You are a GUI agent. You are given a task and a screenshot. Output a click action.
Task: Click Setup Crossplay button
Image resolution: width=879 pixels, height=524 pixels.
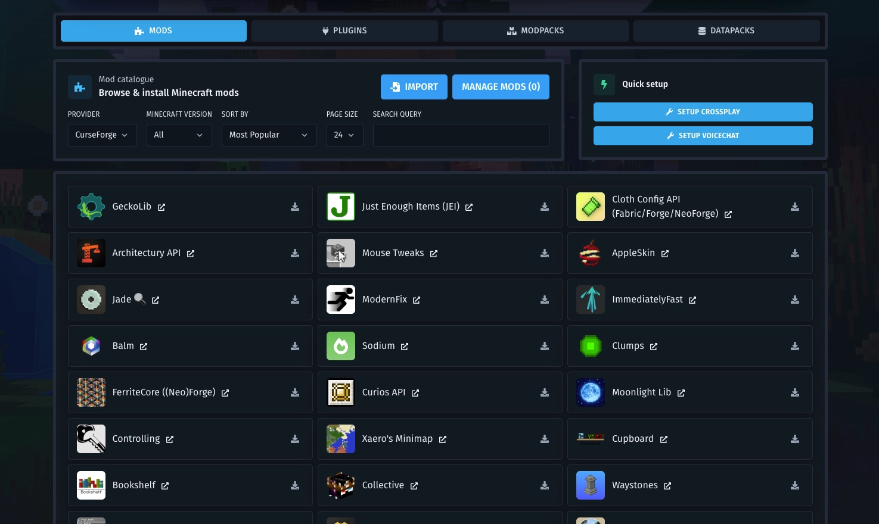click(x=703, y=112)
